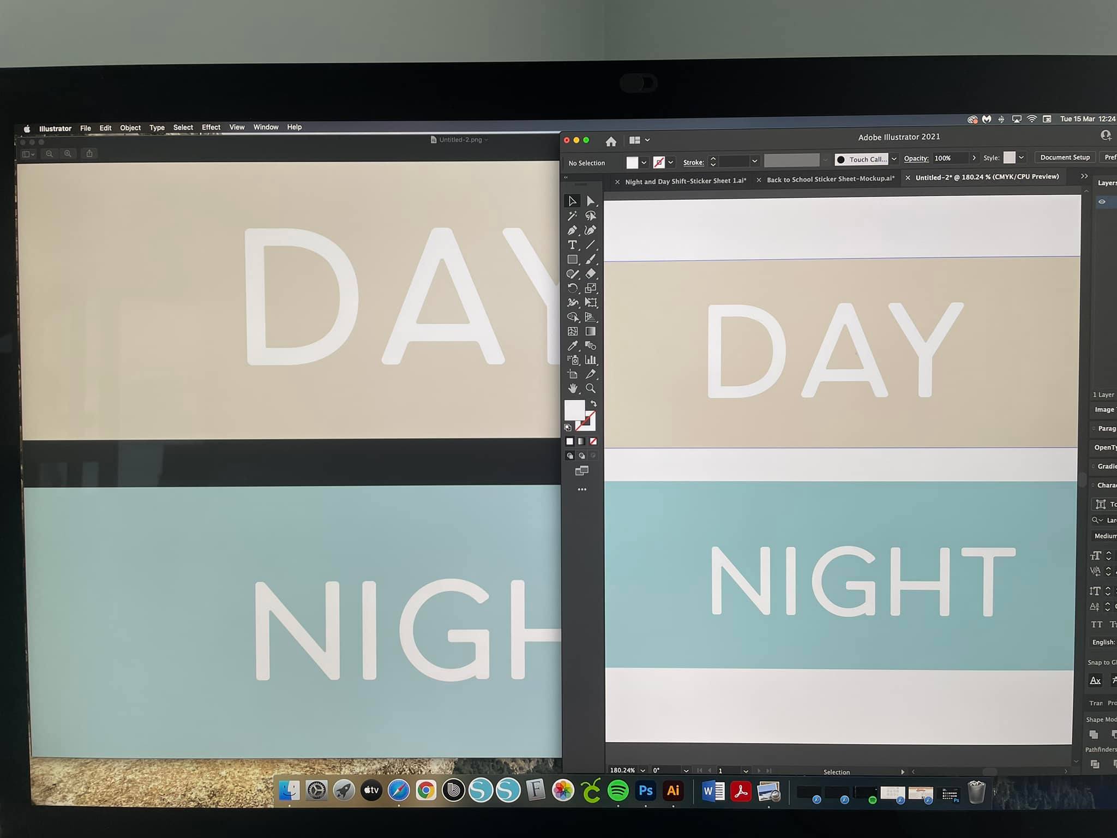
Task: Go to Illustrator Home screen
Action: (x=611, y=142)
